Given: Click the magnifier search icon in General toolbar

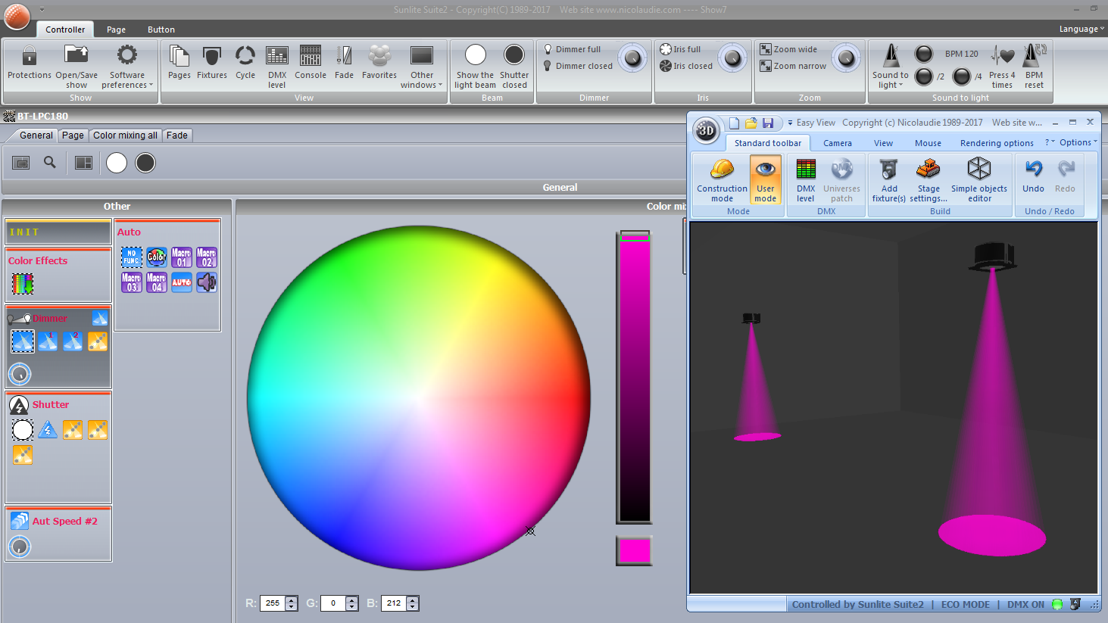Looking at the screenshot, I should click(50, 163).
